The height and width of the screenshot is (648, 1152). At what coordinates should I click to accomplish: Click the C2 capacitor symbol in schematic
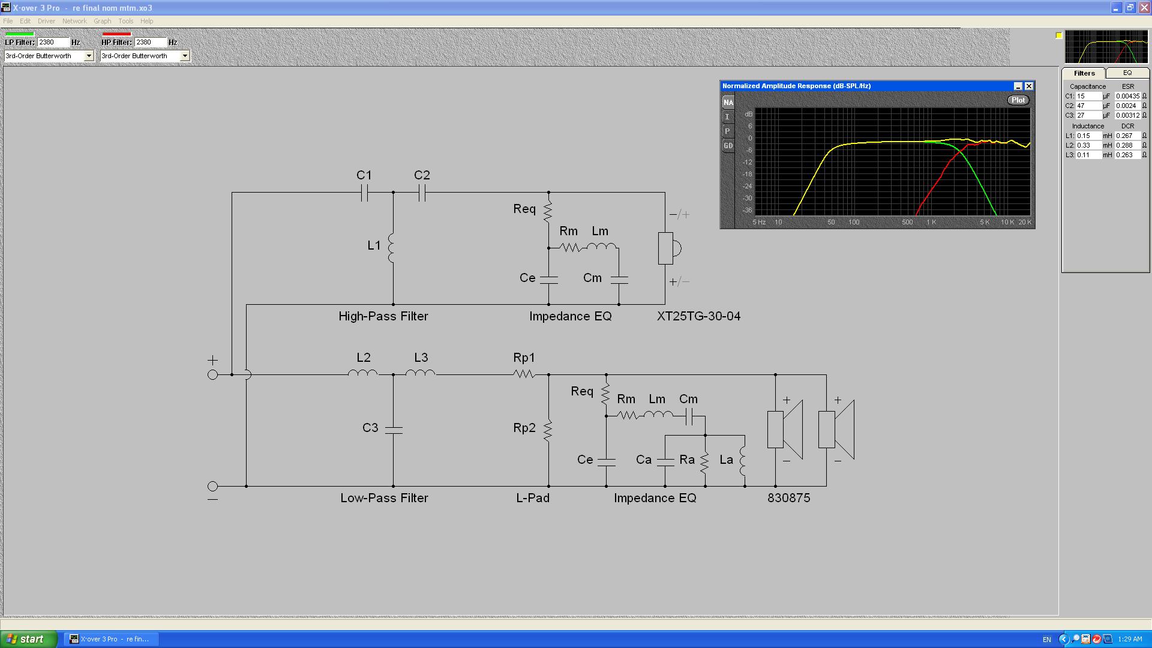(x=422, y=193)
